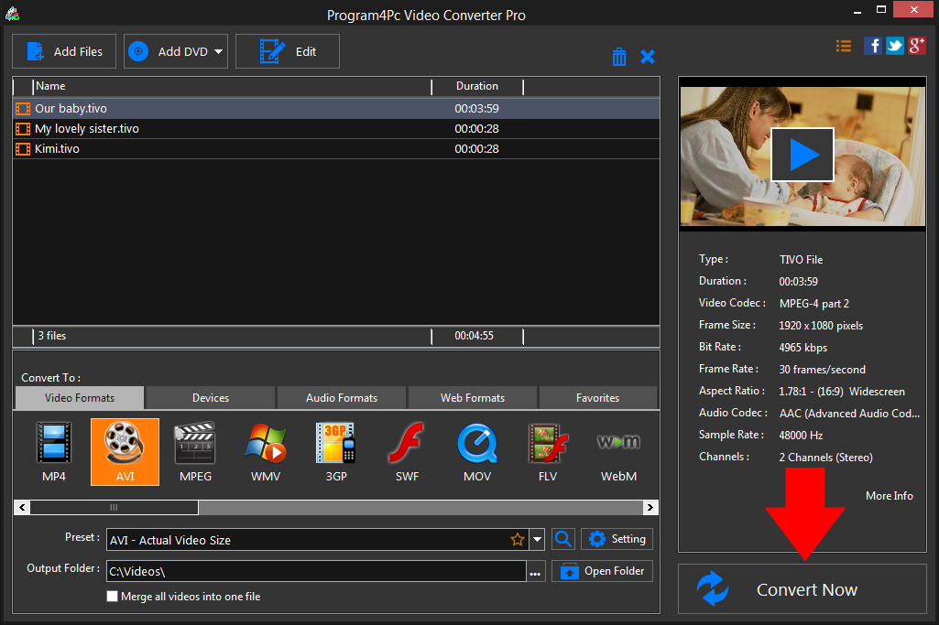The image size is (939, 625).
Task: Click the format scrollbar right arrow
Action: point(650,508)
